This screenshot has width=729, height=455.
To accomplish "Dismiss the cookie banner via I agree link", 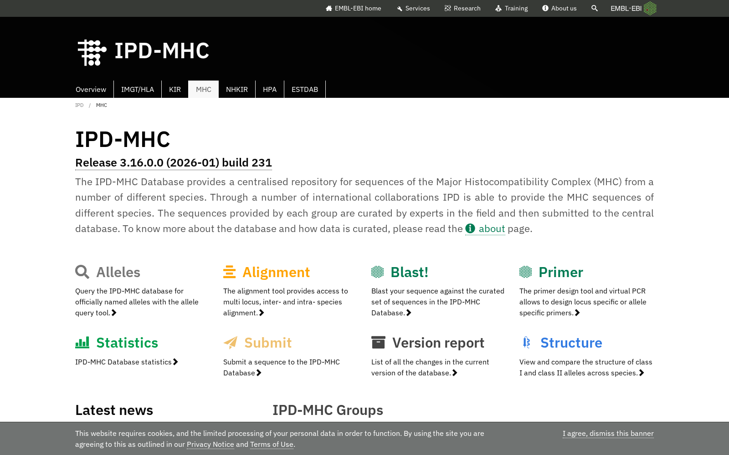I will 608,433.
